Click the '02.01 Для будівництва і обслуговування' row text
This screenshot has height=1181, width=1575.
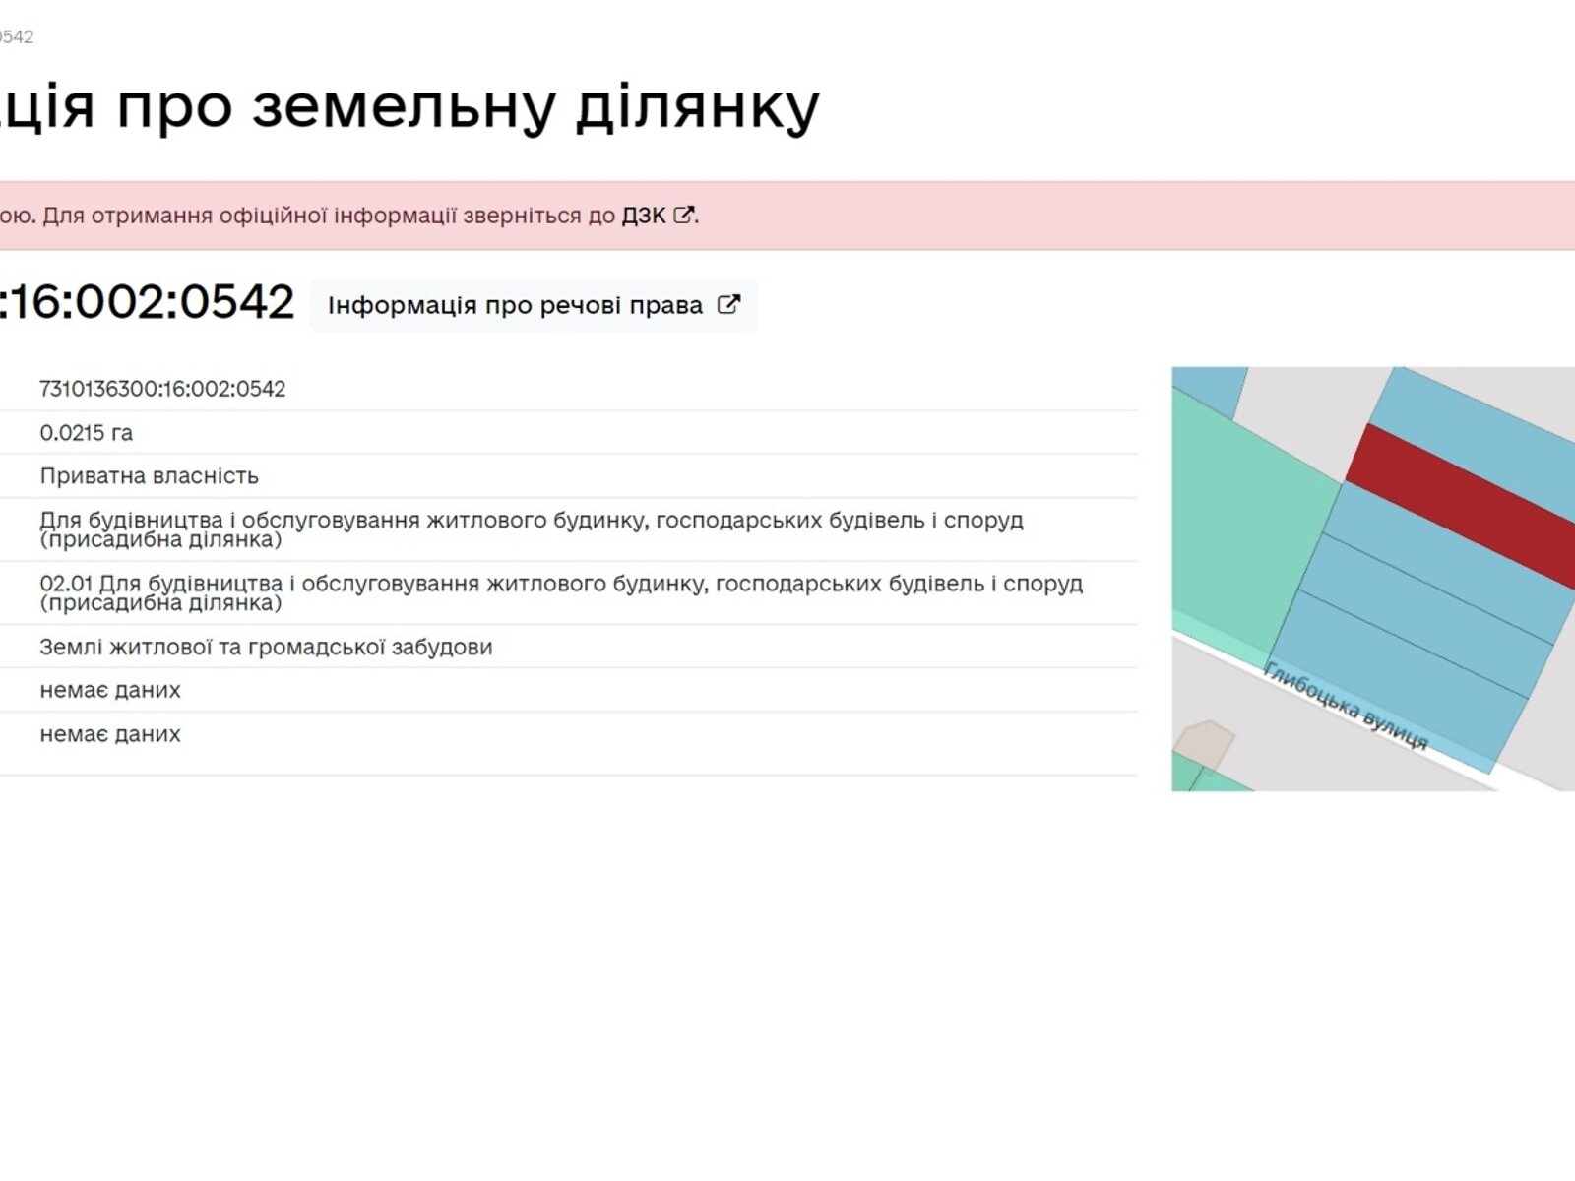pos(561,592)
